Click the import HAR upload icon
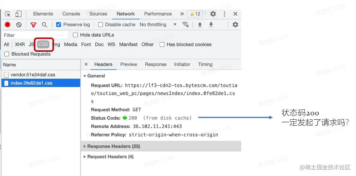356x176 pixels. coord(200,25)
